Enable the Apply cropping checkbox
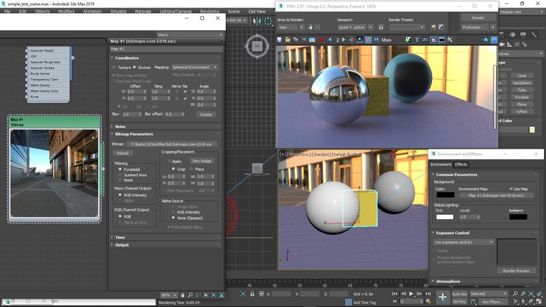Viewport: 546px width, 307px height. pos(170,161)
